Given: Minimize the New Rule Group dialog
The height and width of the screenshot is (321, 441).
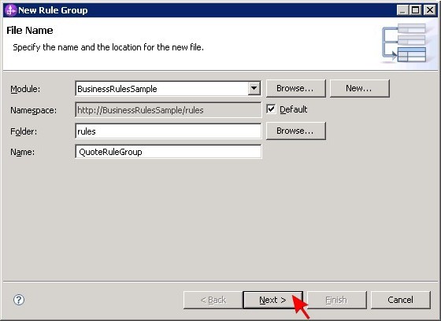Looking at the screenshot, I should pos(402,10).
